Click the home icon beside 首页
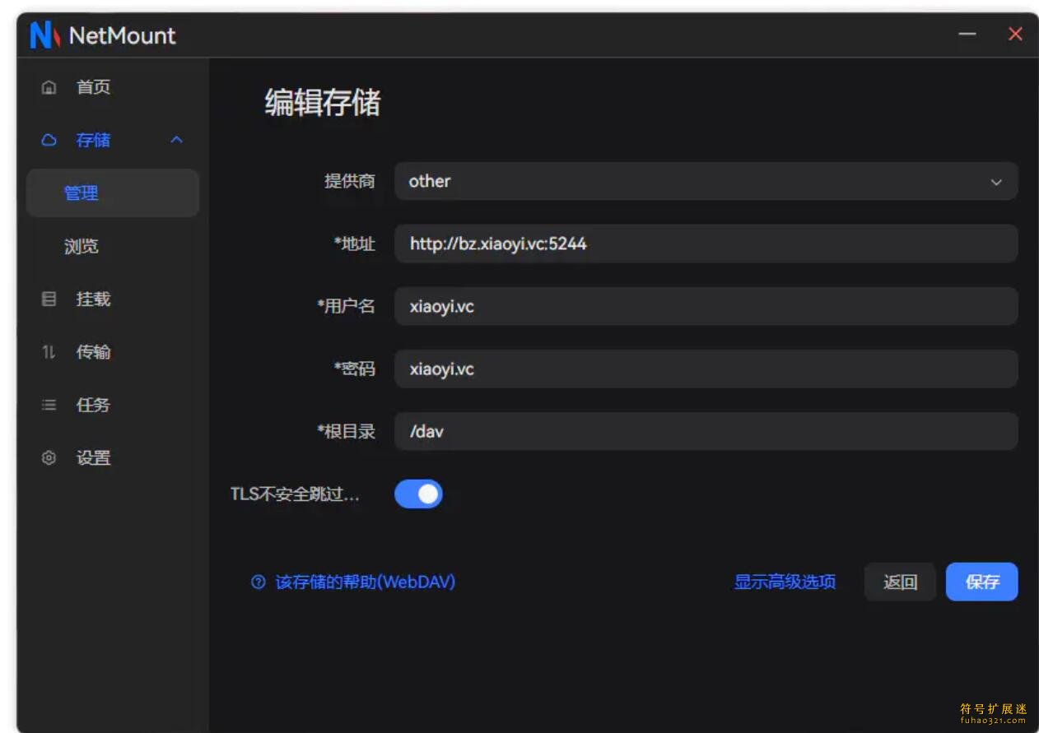This screenshot has width=1039, height=733. click(49, 87)
